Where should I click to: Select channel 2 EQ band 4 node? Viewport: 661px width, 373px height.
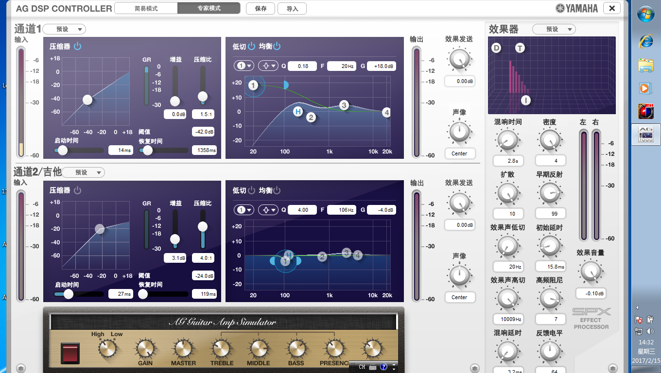pos(358,255)
